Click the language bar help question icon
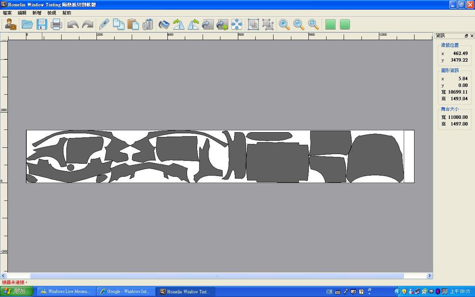This screenshot has height=297, width=475. (361, 292)
